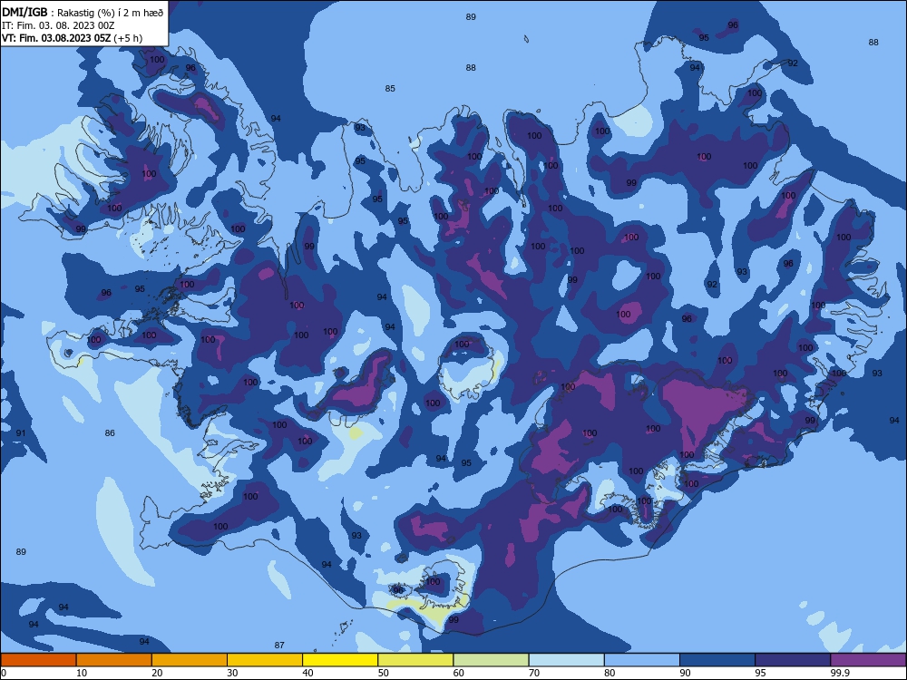Screen dimensions: 907x680
Task: Select the '80' legend tick label
Action: pos(610,673)
